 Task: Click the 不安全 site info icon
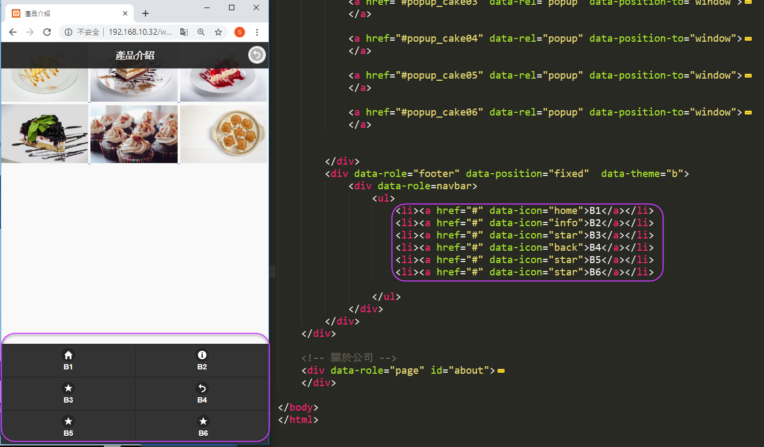68,32
